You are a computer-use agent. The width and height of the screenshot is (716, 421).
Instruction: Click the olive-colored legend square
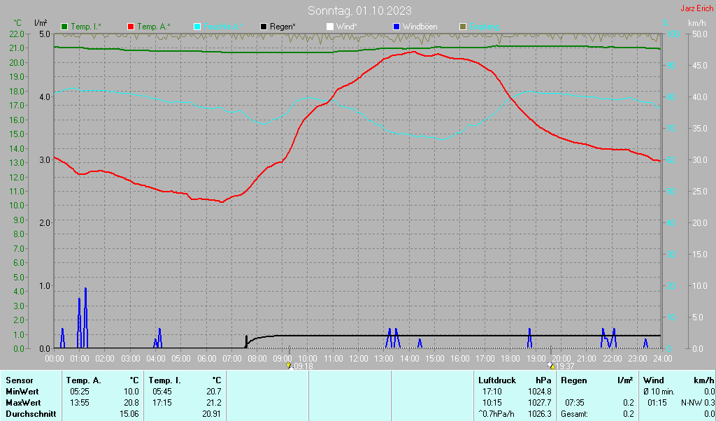click(463, 27)
